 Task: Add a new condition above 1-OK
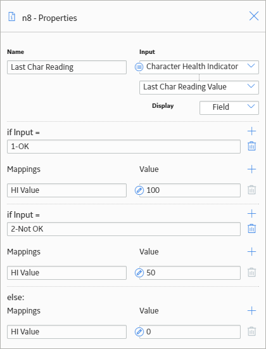tap(251, 131)
